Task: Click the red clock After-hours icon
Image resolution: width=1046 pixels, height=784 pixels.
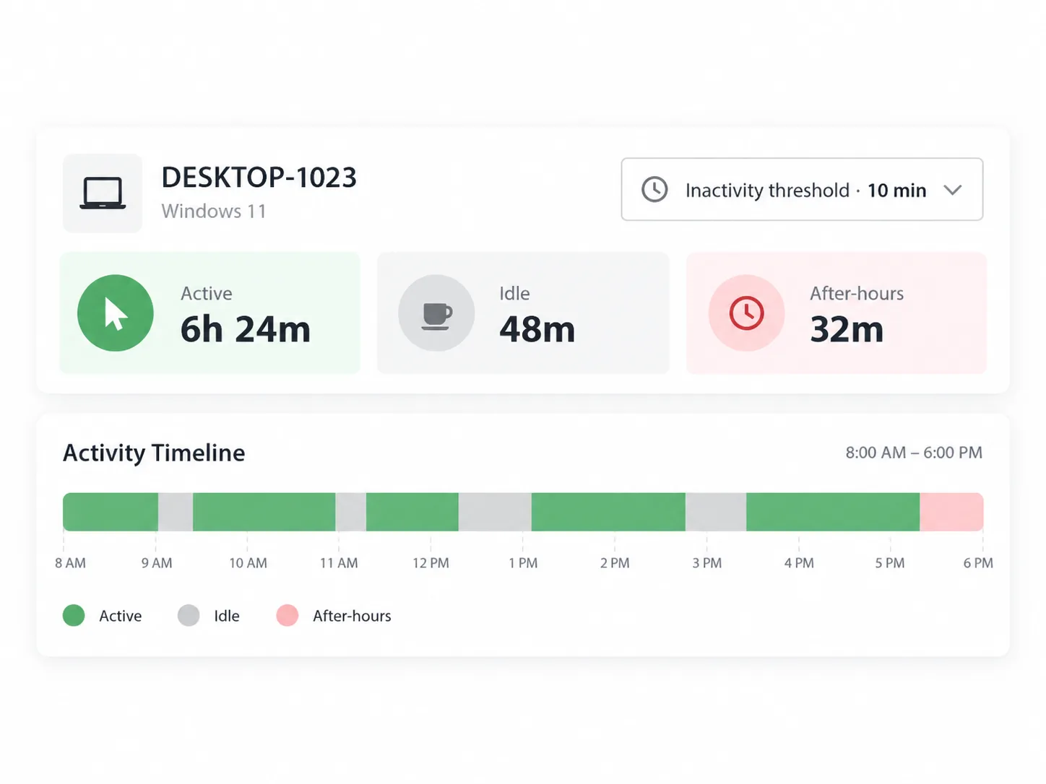Action: [x=746, y=313]
